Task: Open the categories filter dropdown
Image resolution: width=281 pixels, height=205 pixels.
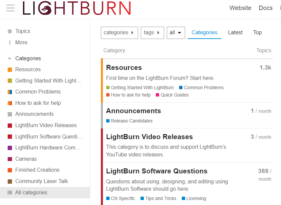Action: coord(119,33)
